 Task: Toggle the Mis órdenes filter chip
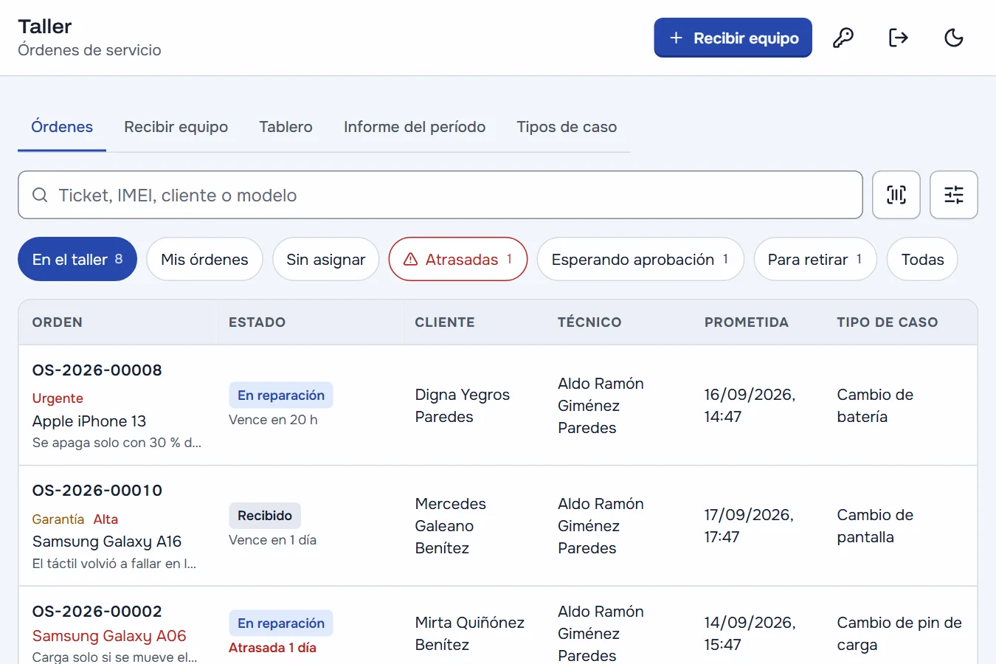tap(204, 259)
